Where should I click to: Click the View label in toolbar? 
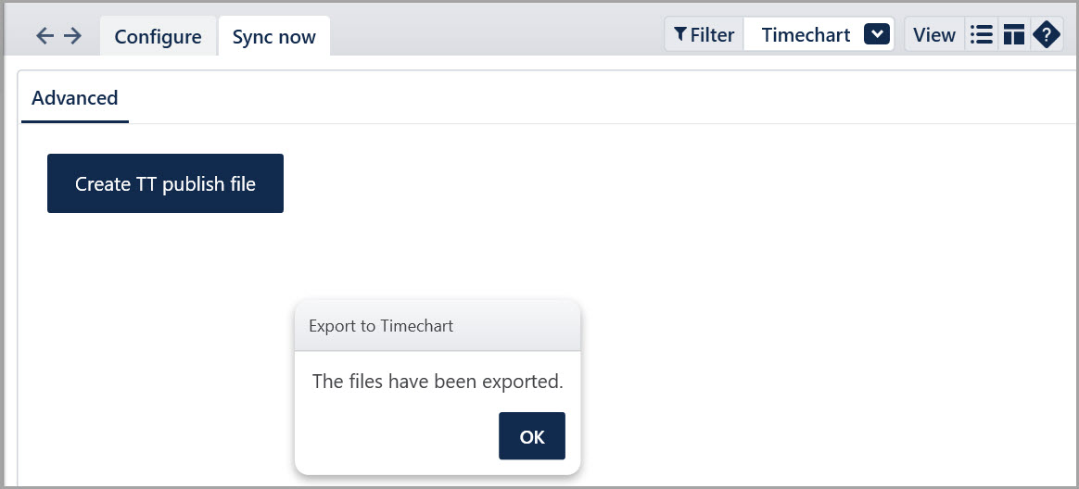(933, 35)
